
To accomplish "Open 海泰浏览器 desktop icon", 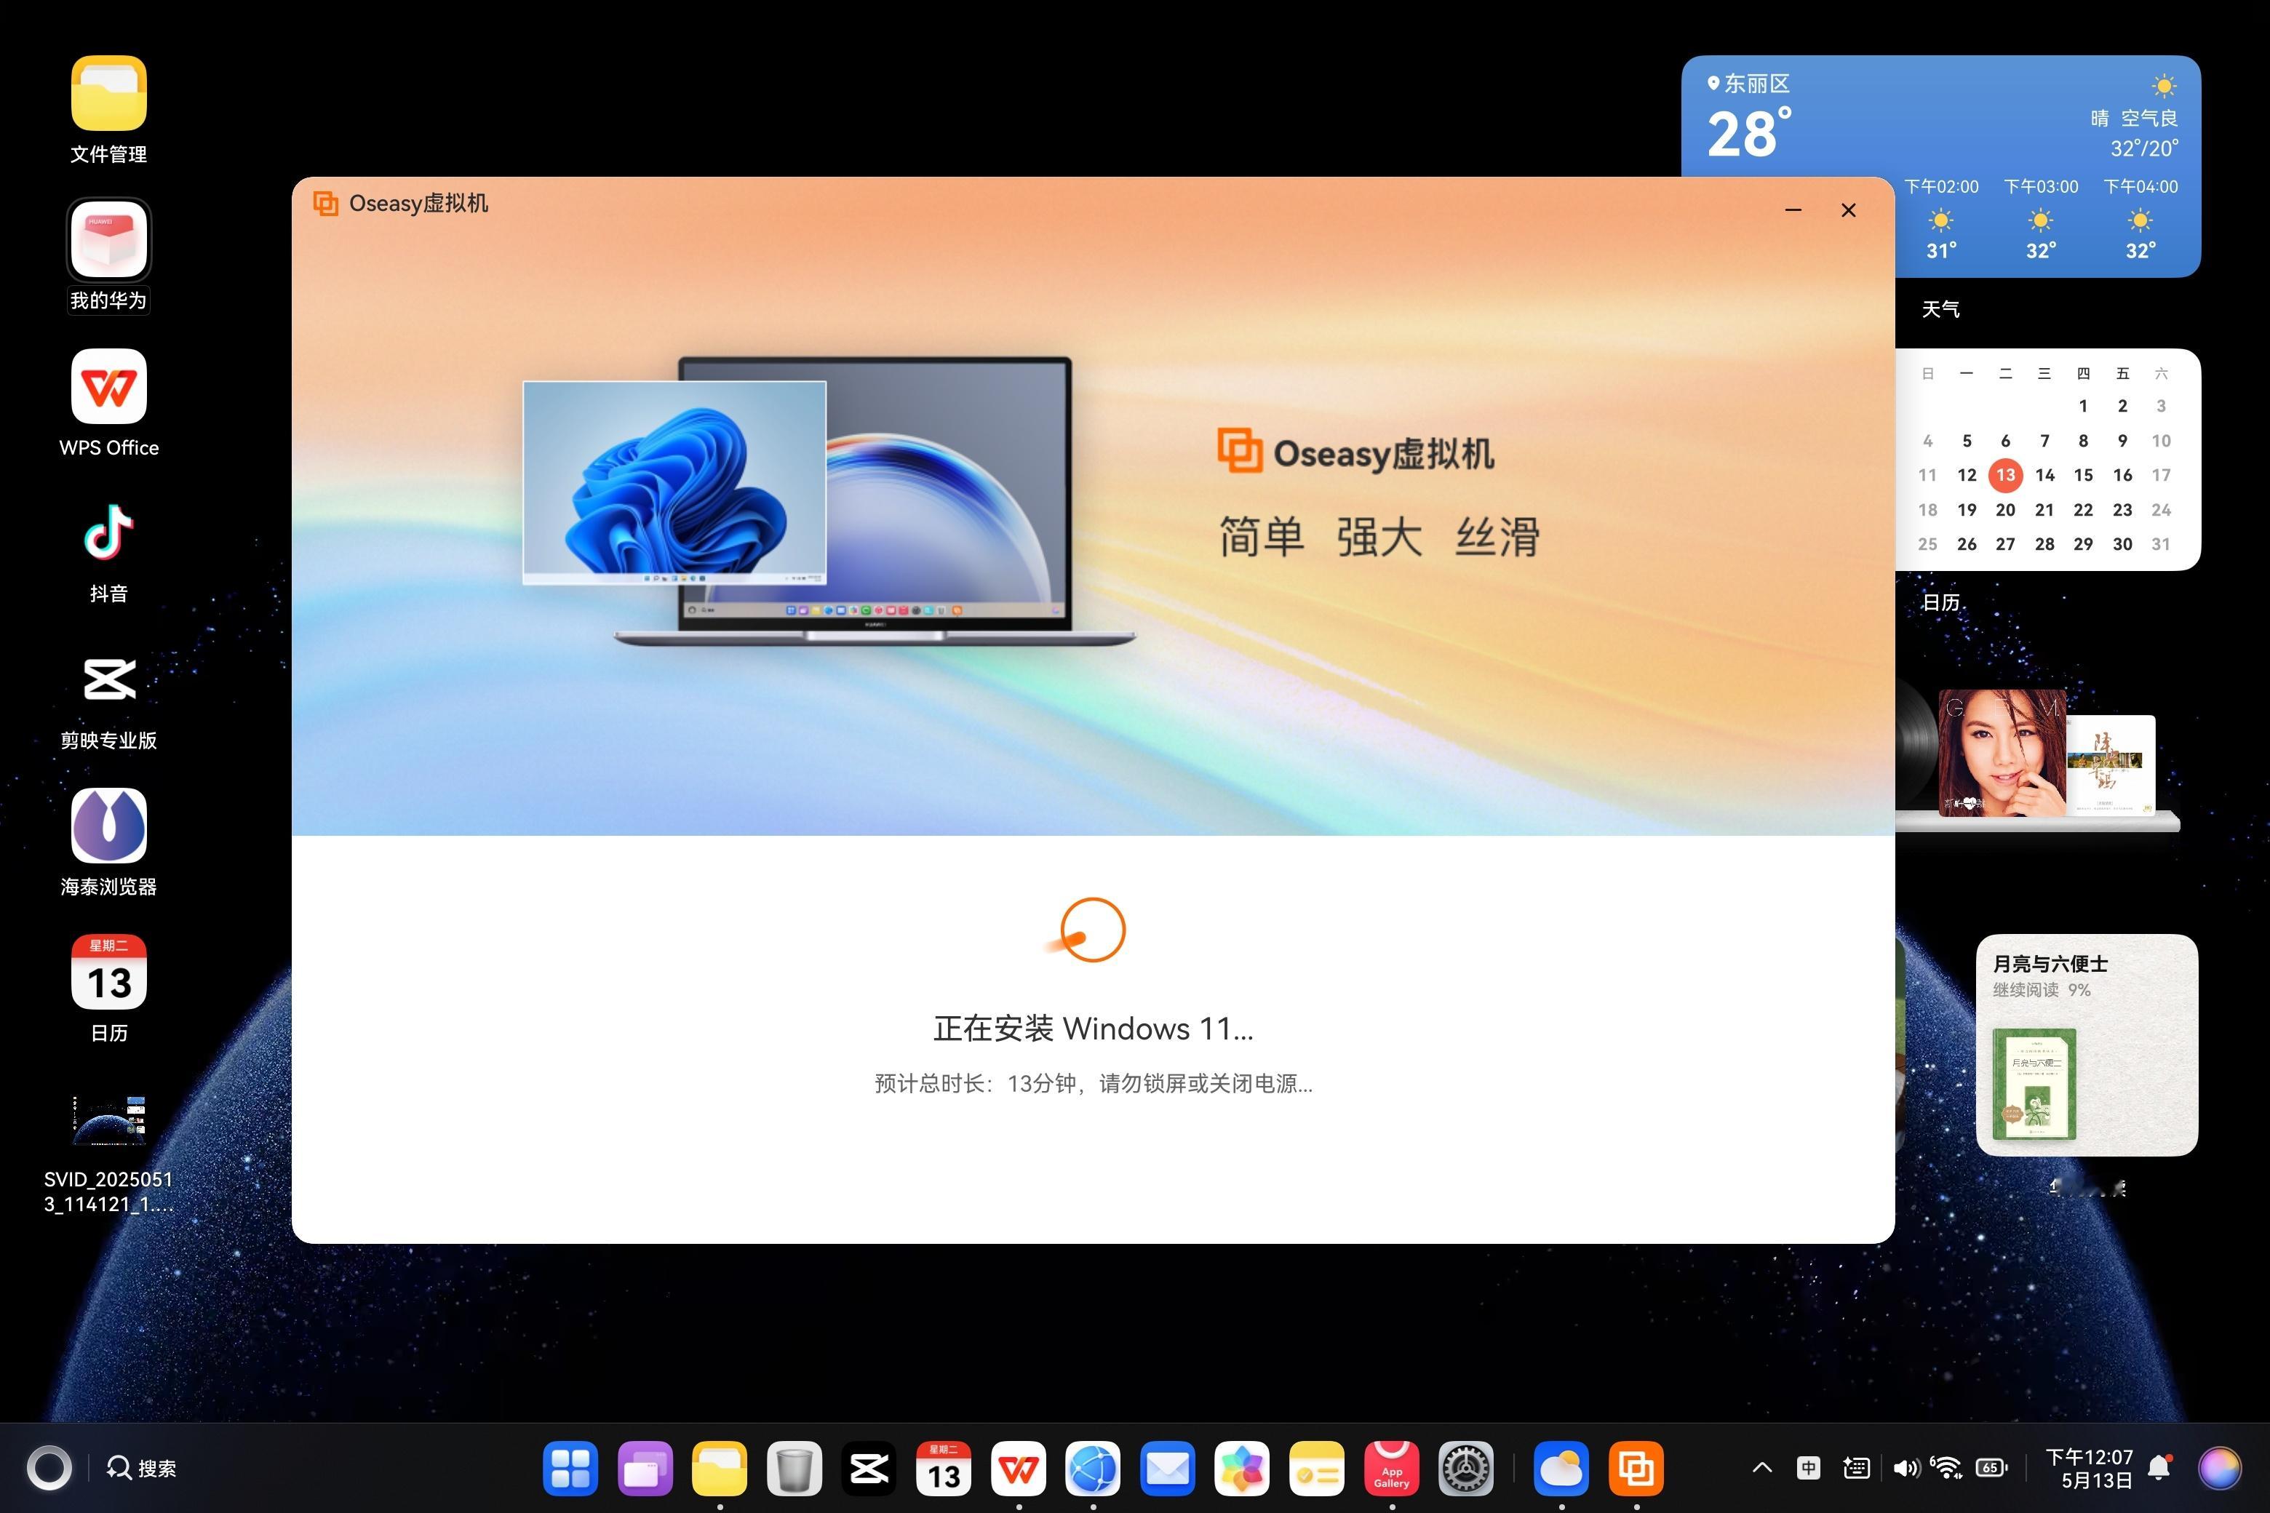I will (x=108, y=826).
